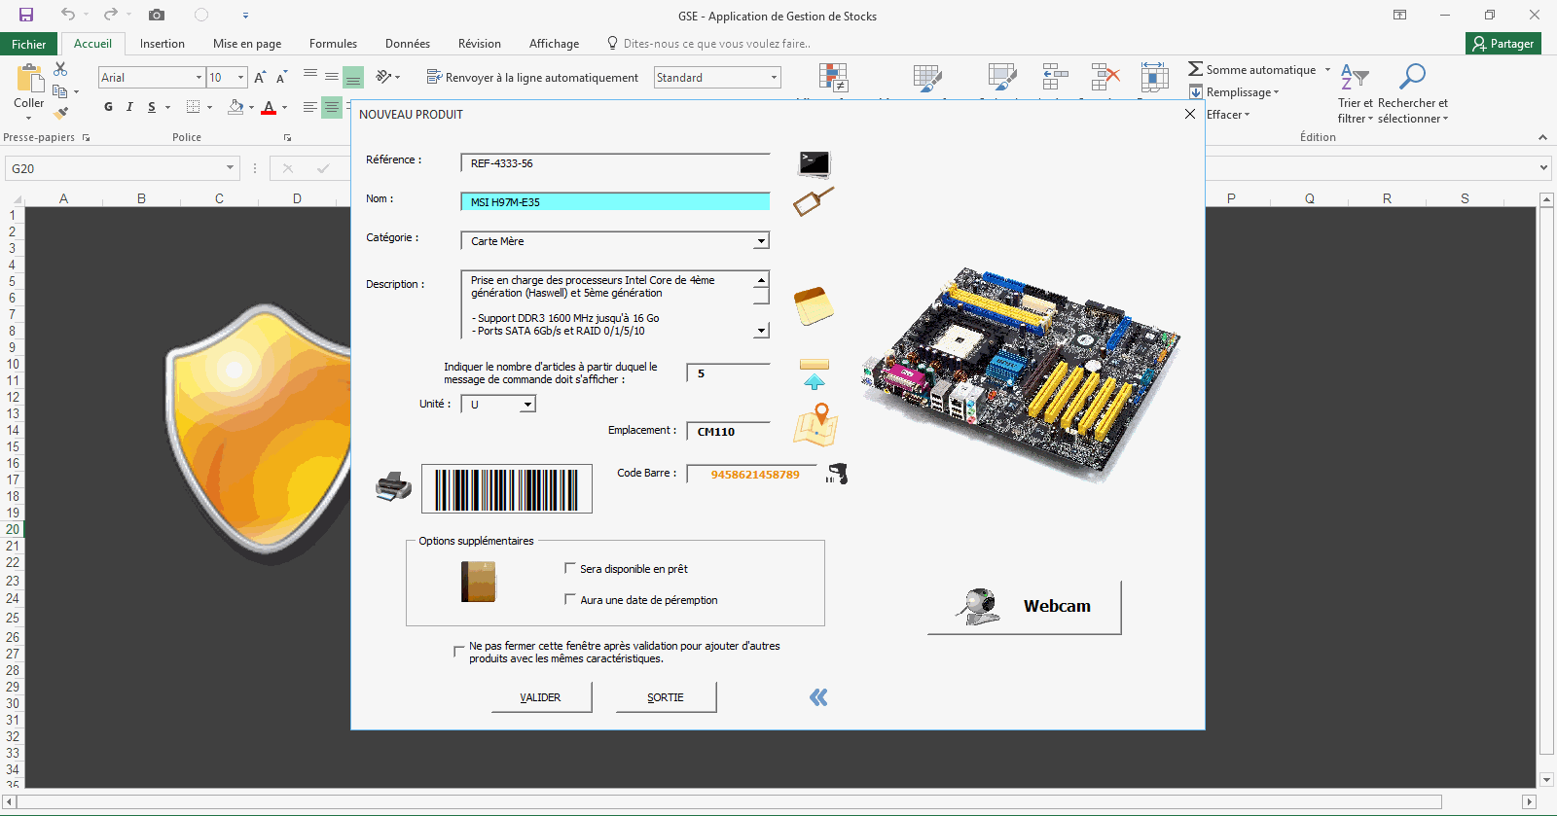Screen dimensions: 1557x816
Task: Click the barcode scanner icon
Action: [837, 474]
